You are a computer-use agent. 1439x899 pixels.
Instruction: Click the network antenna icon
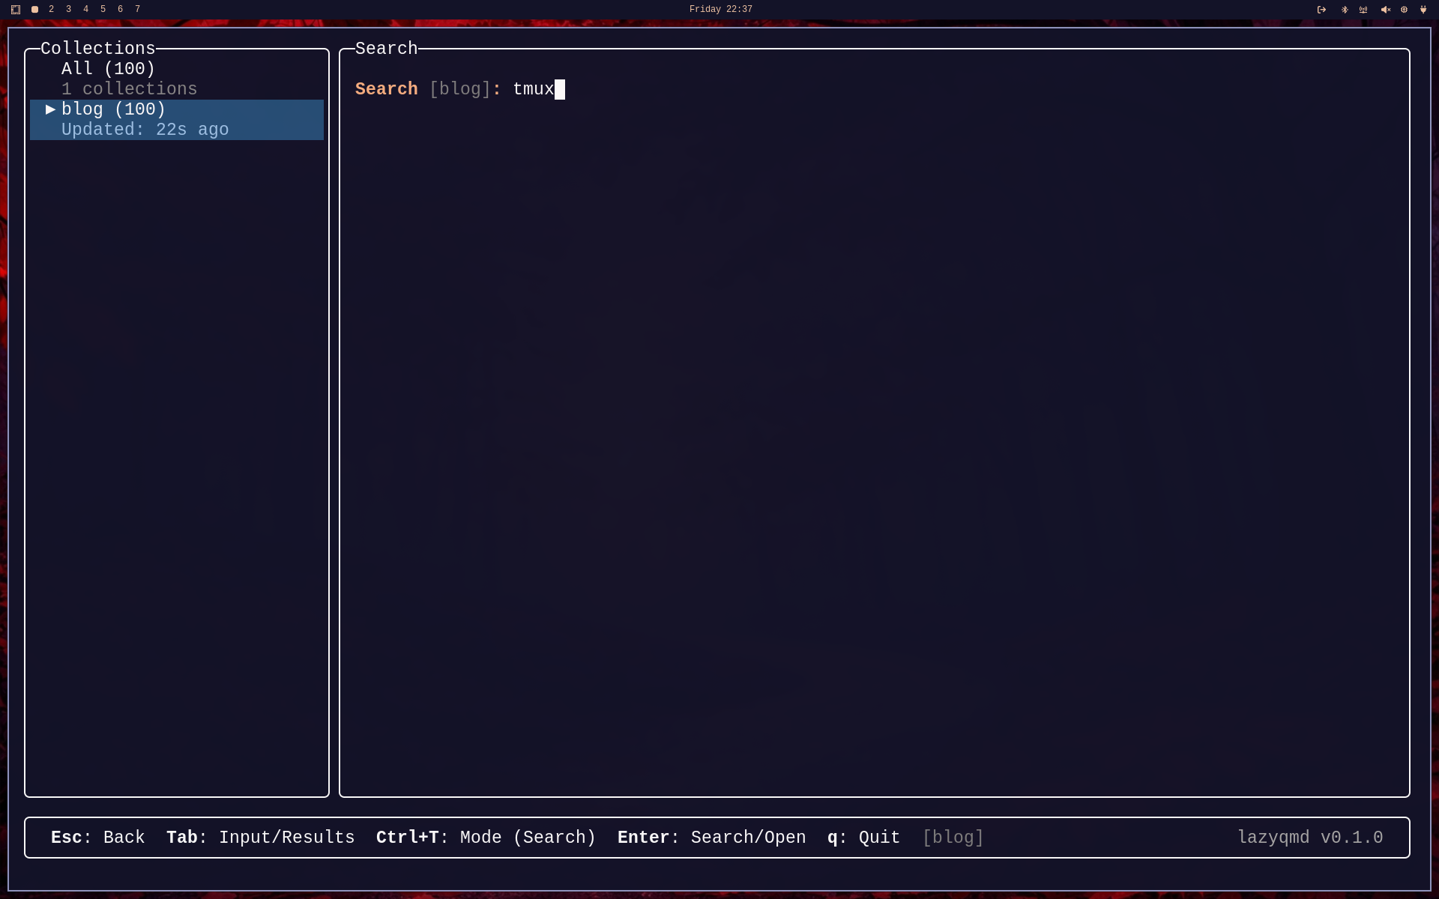(x=1363, y=10)
